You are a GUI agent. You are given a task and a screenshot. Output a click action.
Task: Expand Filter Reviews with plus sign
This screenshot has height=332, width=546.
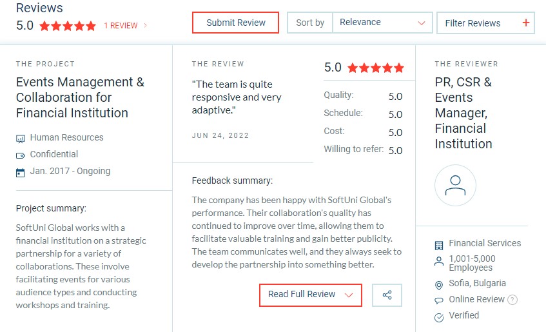coord(485,23)
